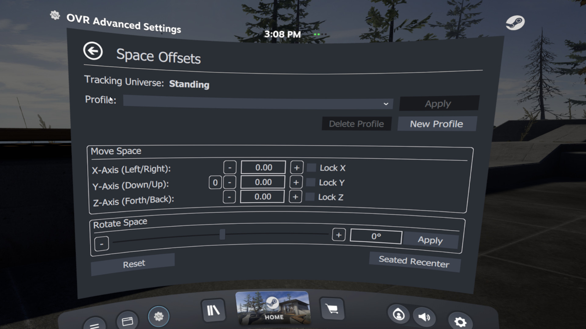
Task: Enable the Lock Y checkbox
Action: (311, 182)
